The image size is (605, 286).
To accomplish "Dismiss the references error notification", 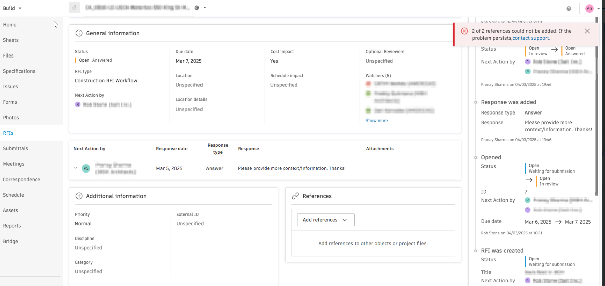I will point(587,31).
